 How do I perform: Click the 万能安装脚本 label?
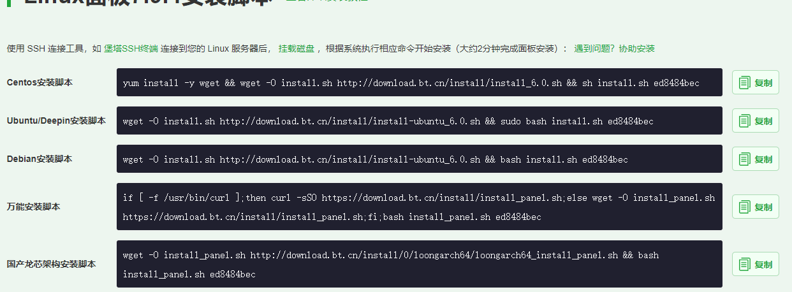coord(33,207)
